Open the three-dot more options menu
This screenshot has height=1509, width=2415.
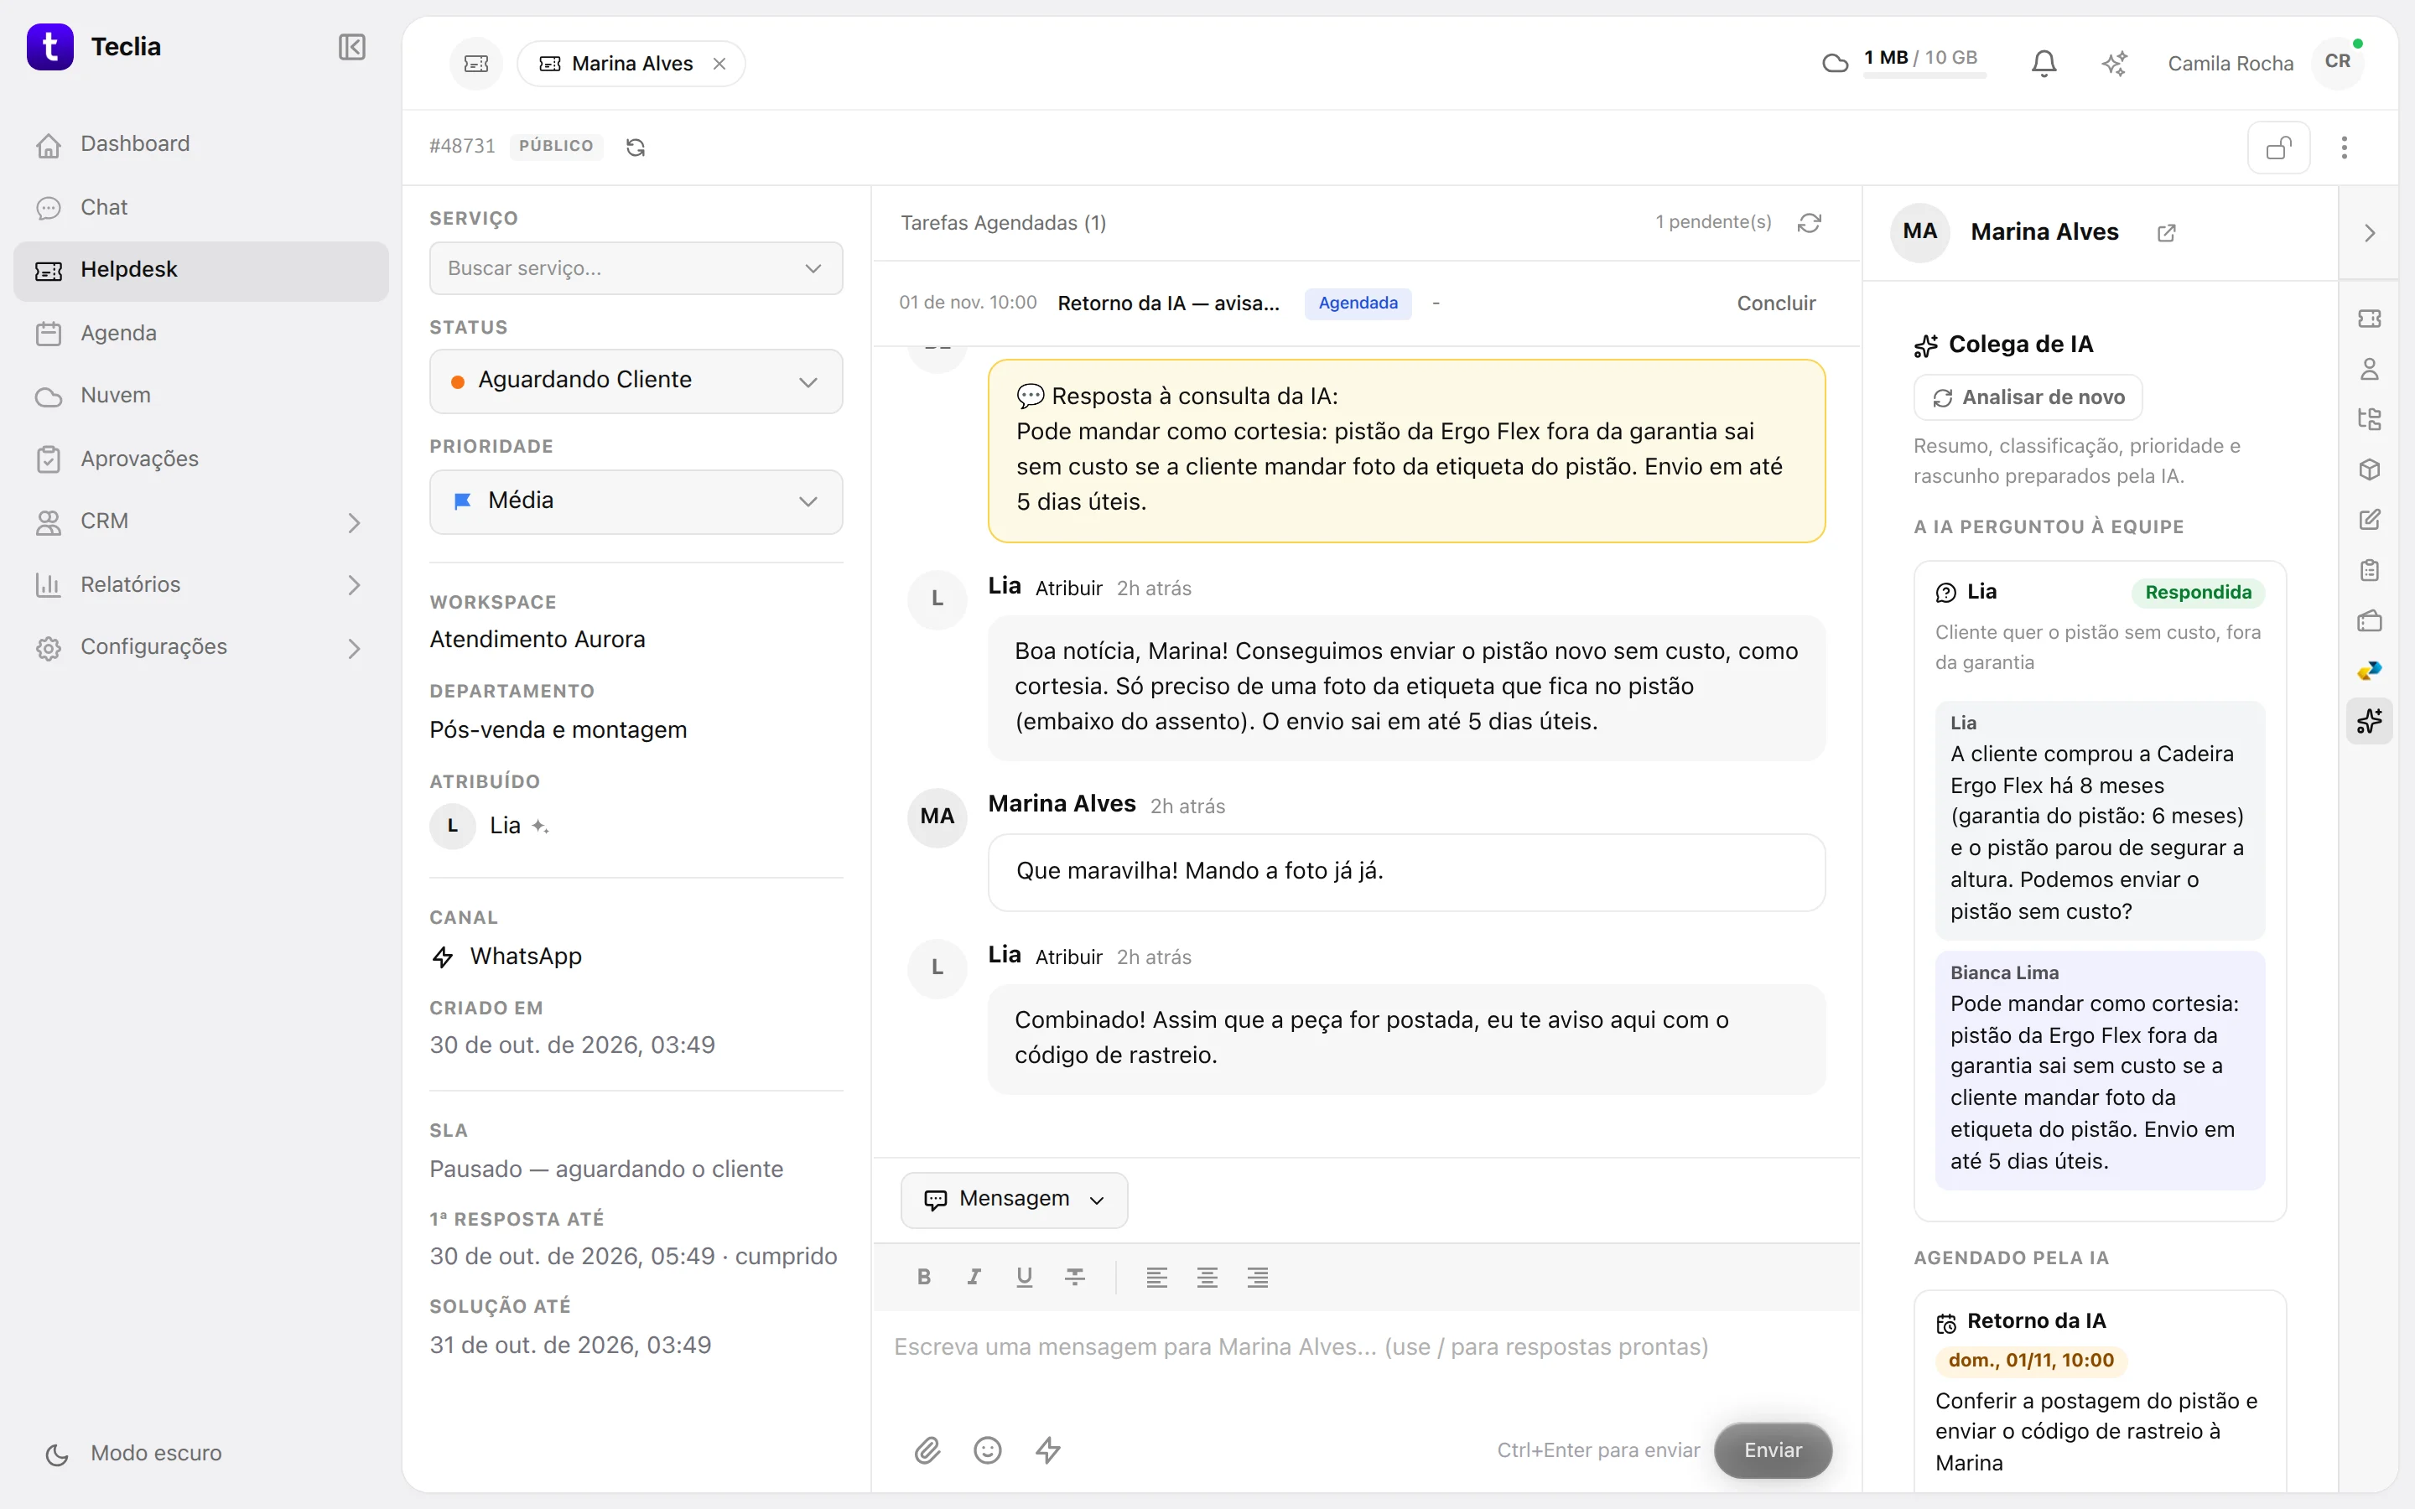2345,148
